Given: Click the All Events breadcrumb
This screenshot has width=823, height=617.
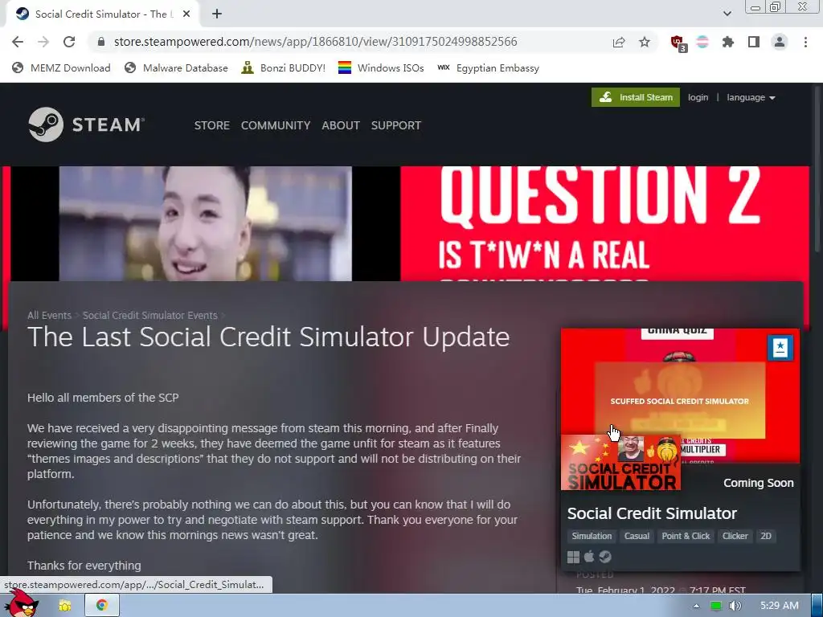Looking at the screenshot, I should pos(49,315).
